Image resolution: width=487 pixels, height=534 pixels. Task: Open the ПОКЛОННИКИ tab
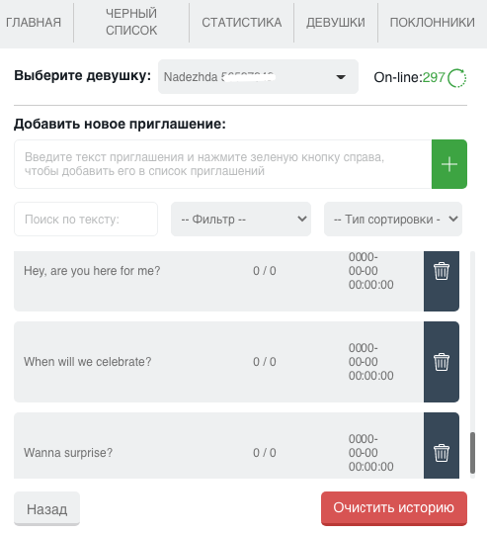pos(433,23)
